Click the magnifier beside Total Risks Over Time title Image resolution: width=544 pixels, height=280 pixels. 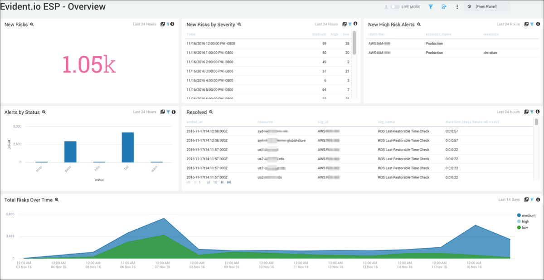click(x=57, y=200)
